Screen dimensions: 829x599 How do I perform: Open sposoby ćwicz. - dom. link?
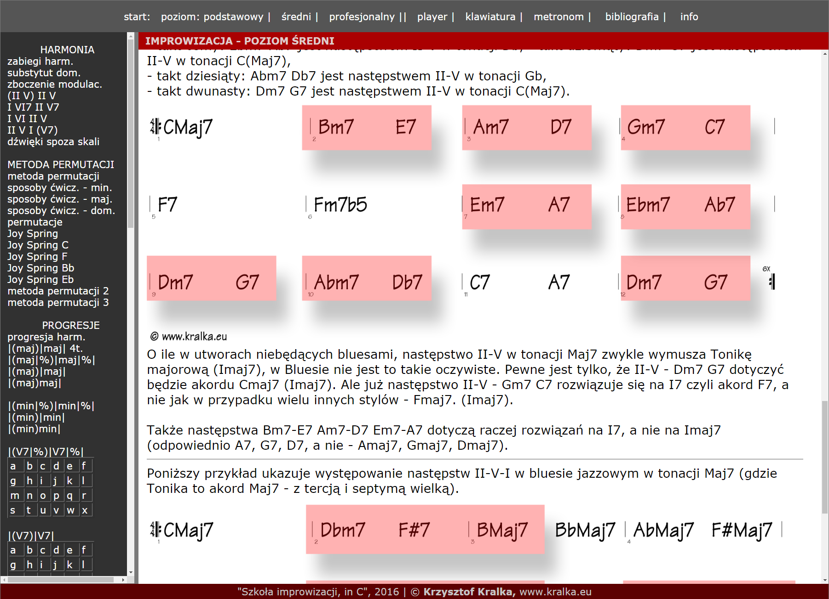61,210
